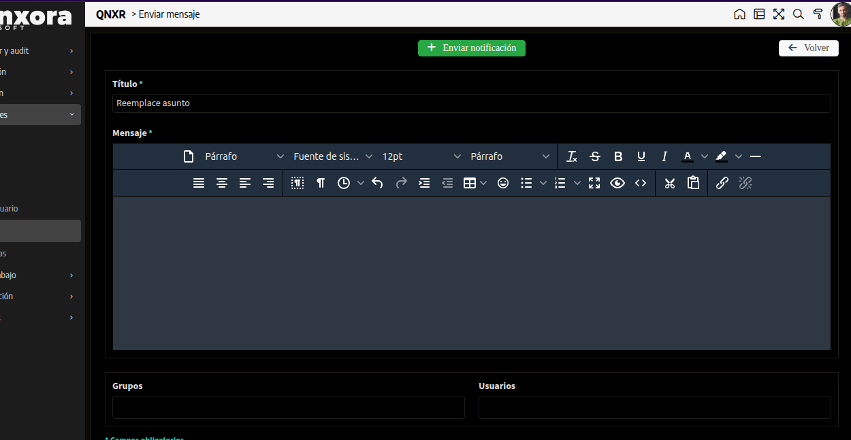Toggle bold formatting in the editor

[618, 156]
